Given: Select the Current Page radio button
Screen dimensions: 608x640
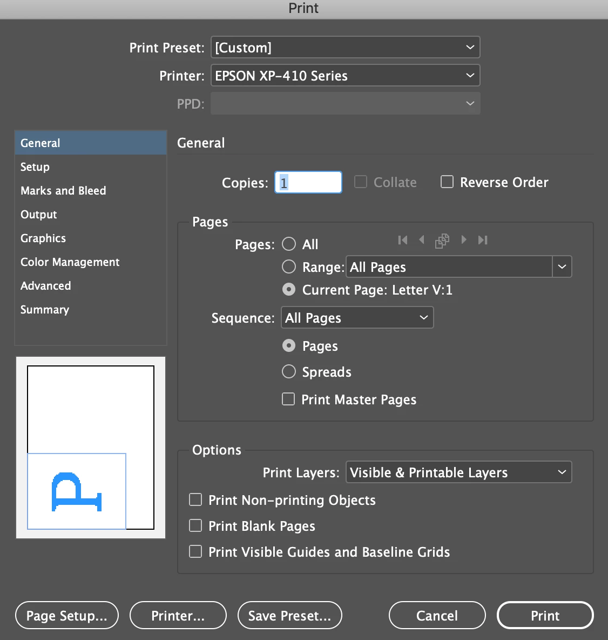Looking at the screenshot, I should coord(289,289).
